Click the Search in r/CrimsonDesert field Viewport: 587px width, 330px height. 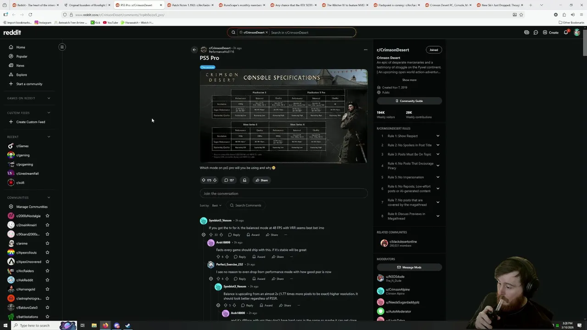click(312, 33)
